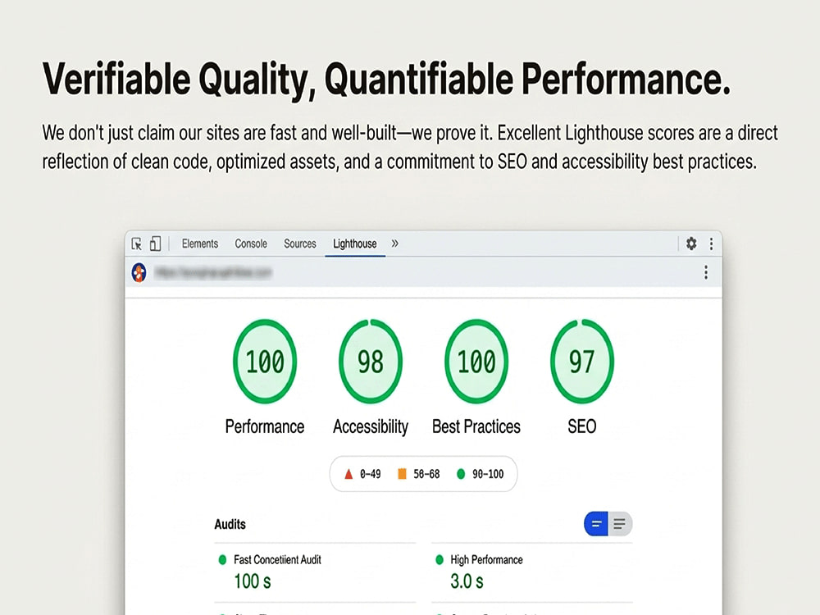The height and width of the screenshot is (615, 820).
Task: Click the Performance label
Action: point(265,426)
